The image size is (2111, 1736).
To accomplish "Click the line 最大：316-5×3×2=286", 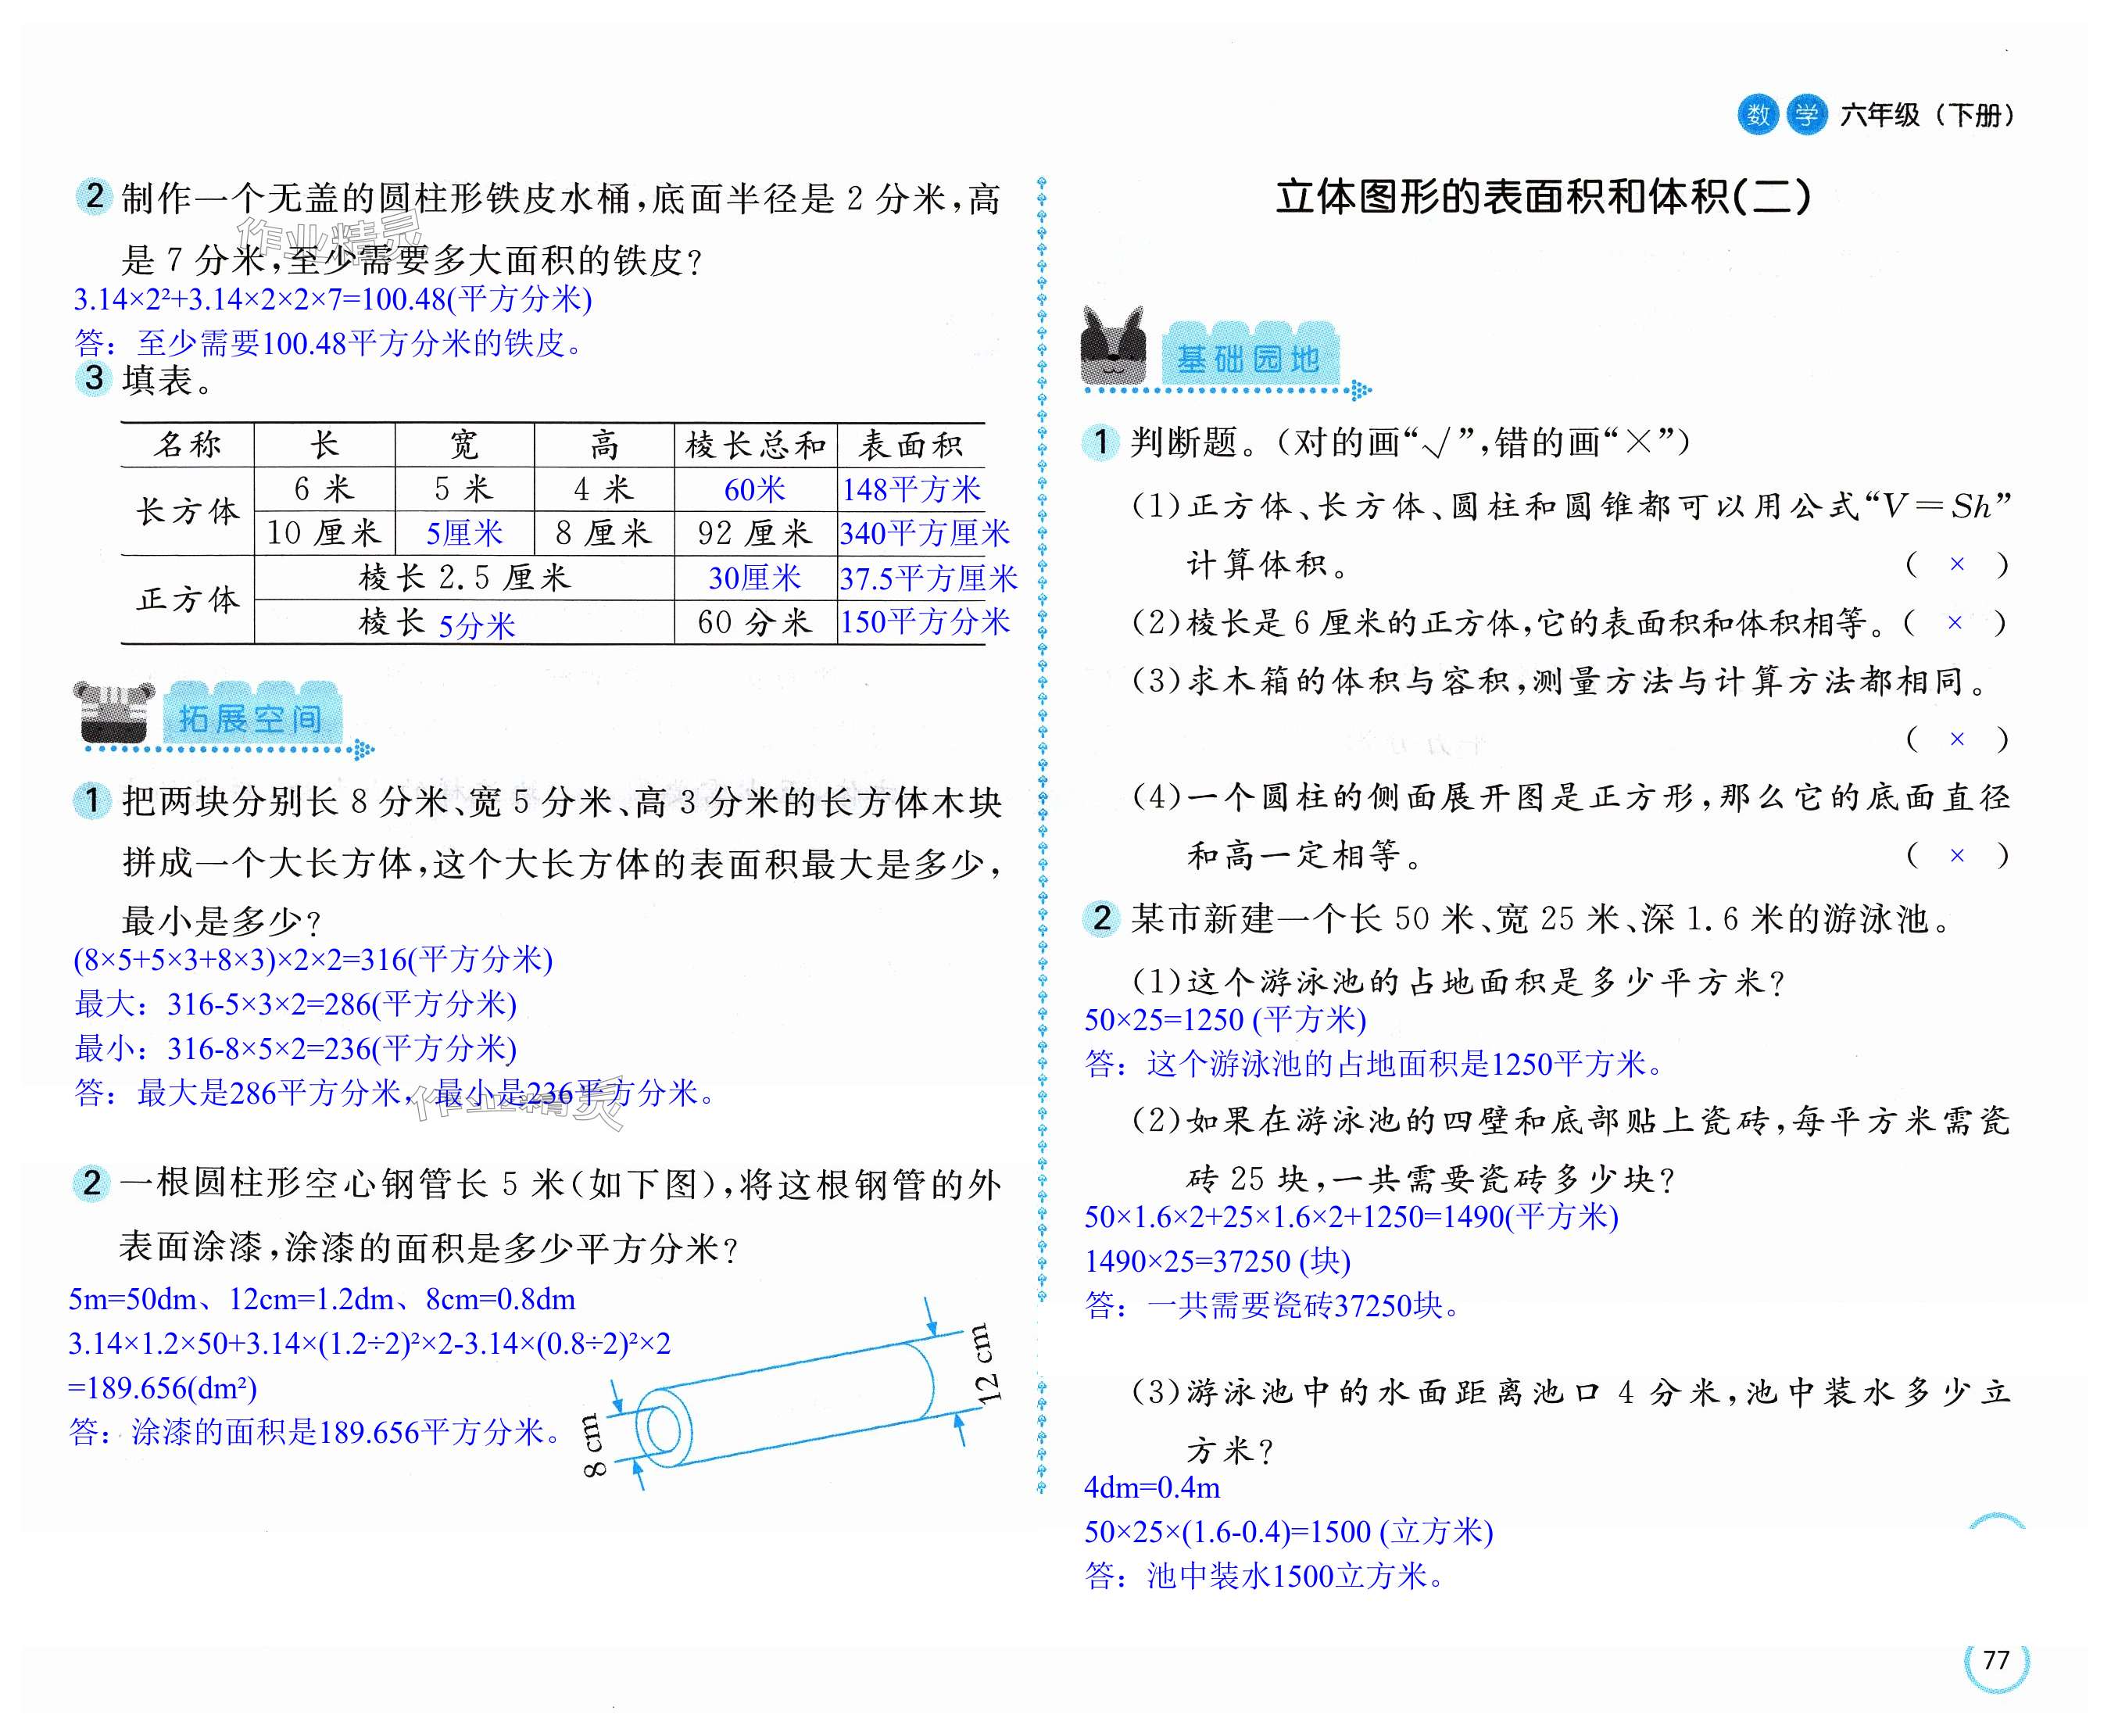I will tap(295, 1004).
